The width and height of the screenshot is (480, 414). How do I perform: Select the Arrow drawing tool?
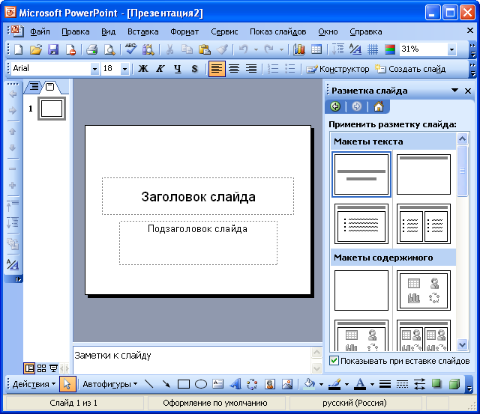tap(166, 384)
